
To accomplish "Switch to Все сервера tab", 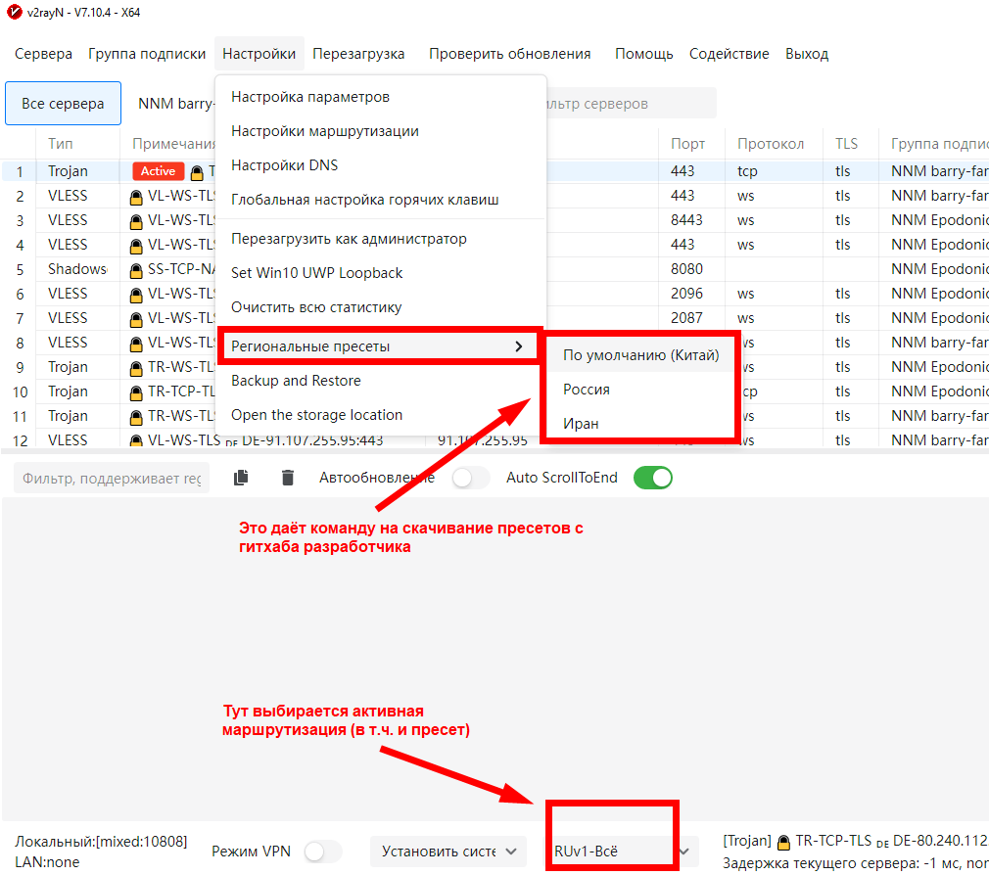I will [63, 104].
